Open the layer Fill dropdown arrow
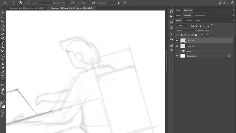The width and height of the screenshot is (236, 133). [x=211, y=35]
